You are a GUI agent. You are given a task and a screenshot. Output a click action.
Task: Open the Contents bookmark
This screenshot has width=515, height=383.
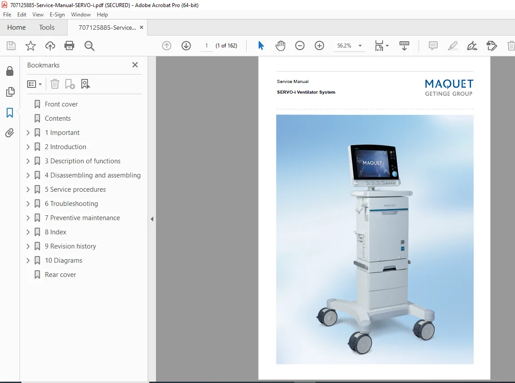(x=57, y=118)
